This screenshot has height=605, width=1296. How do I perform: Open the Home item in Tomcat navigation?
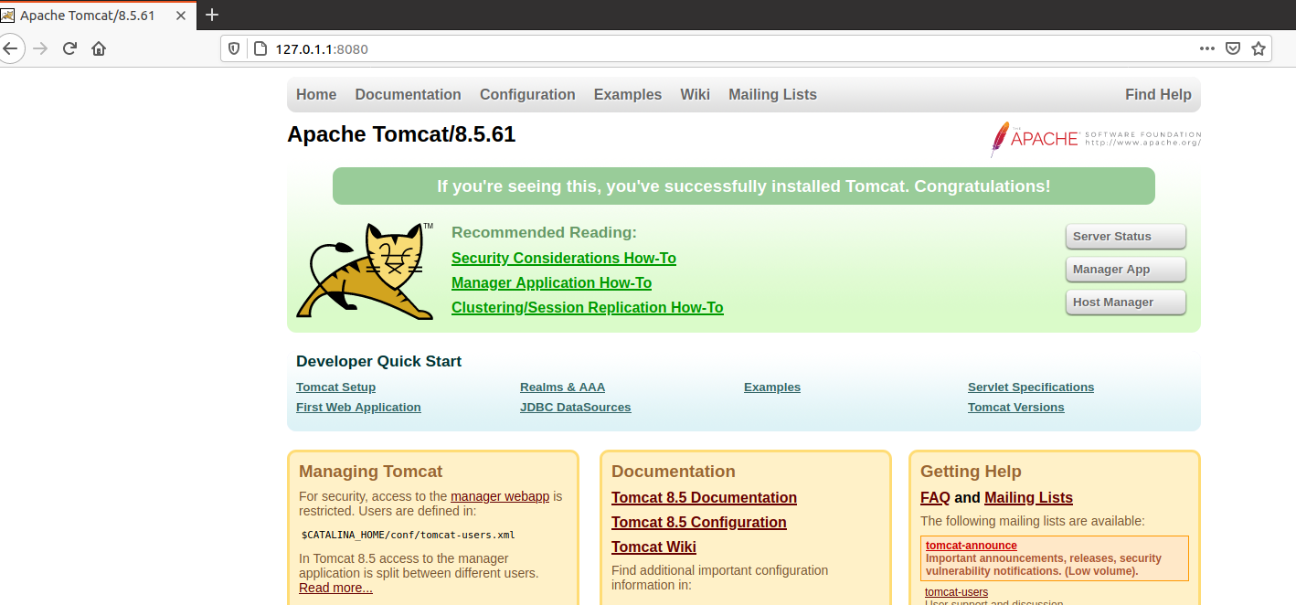click(x=316, y=94)
